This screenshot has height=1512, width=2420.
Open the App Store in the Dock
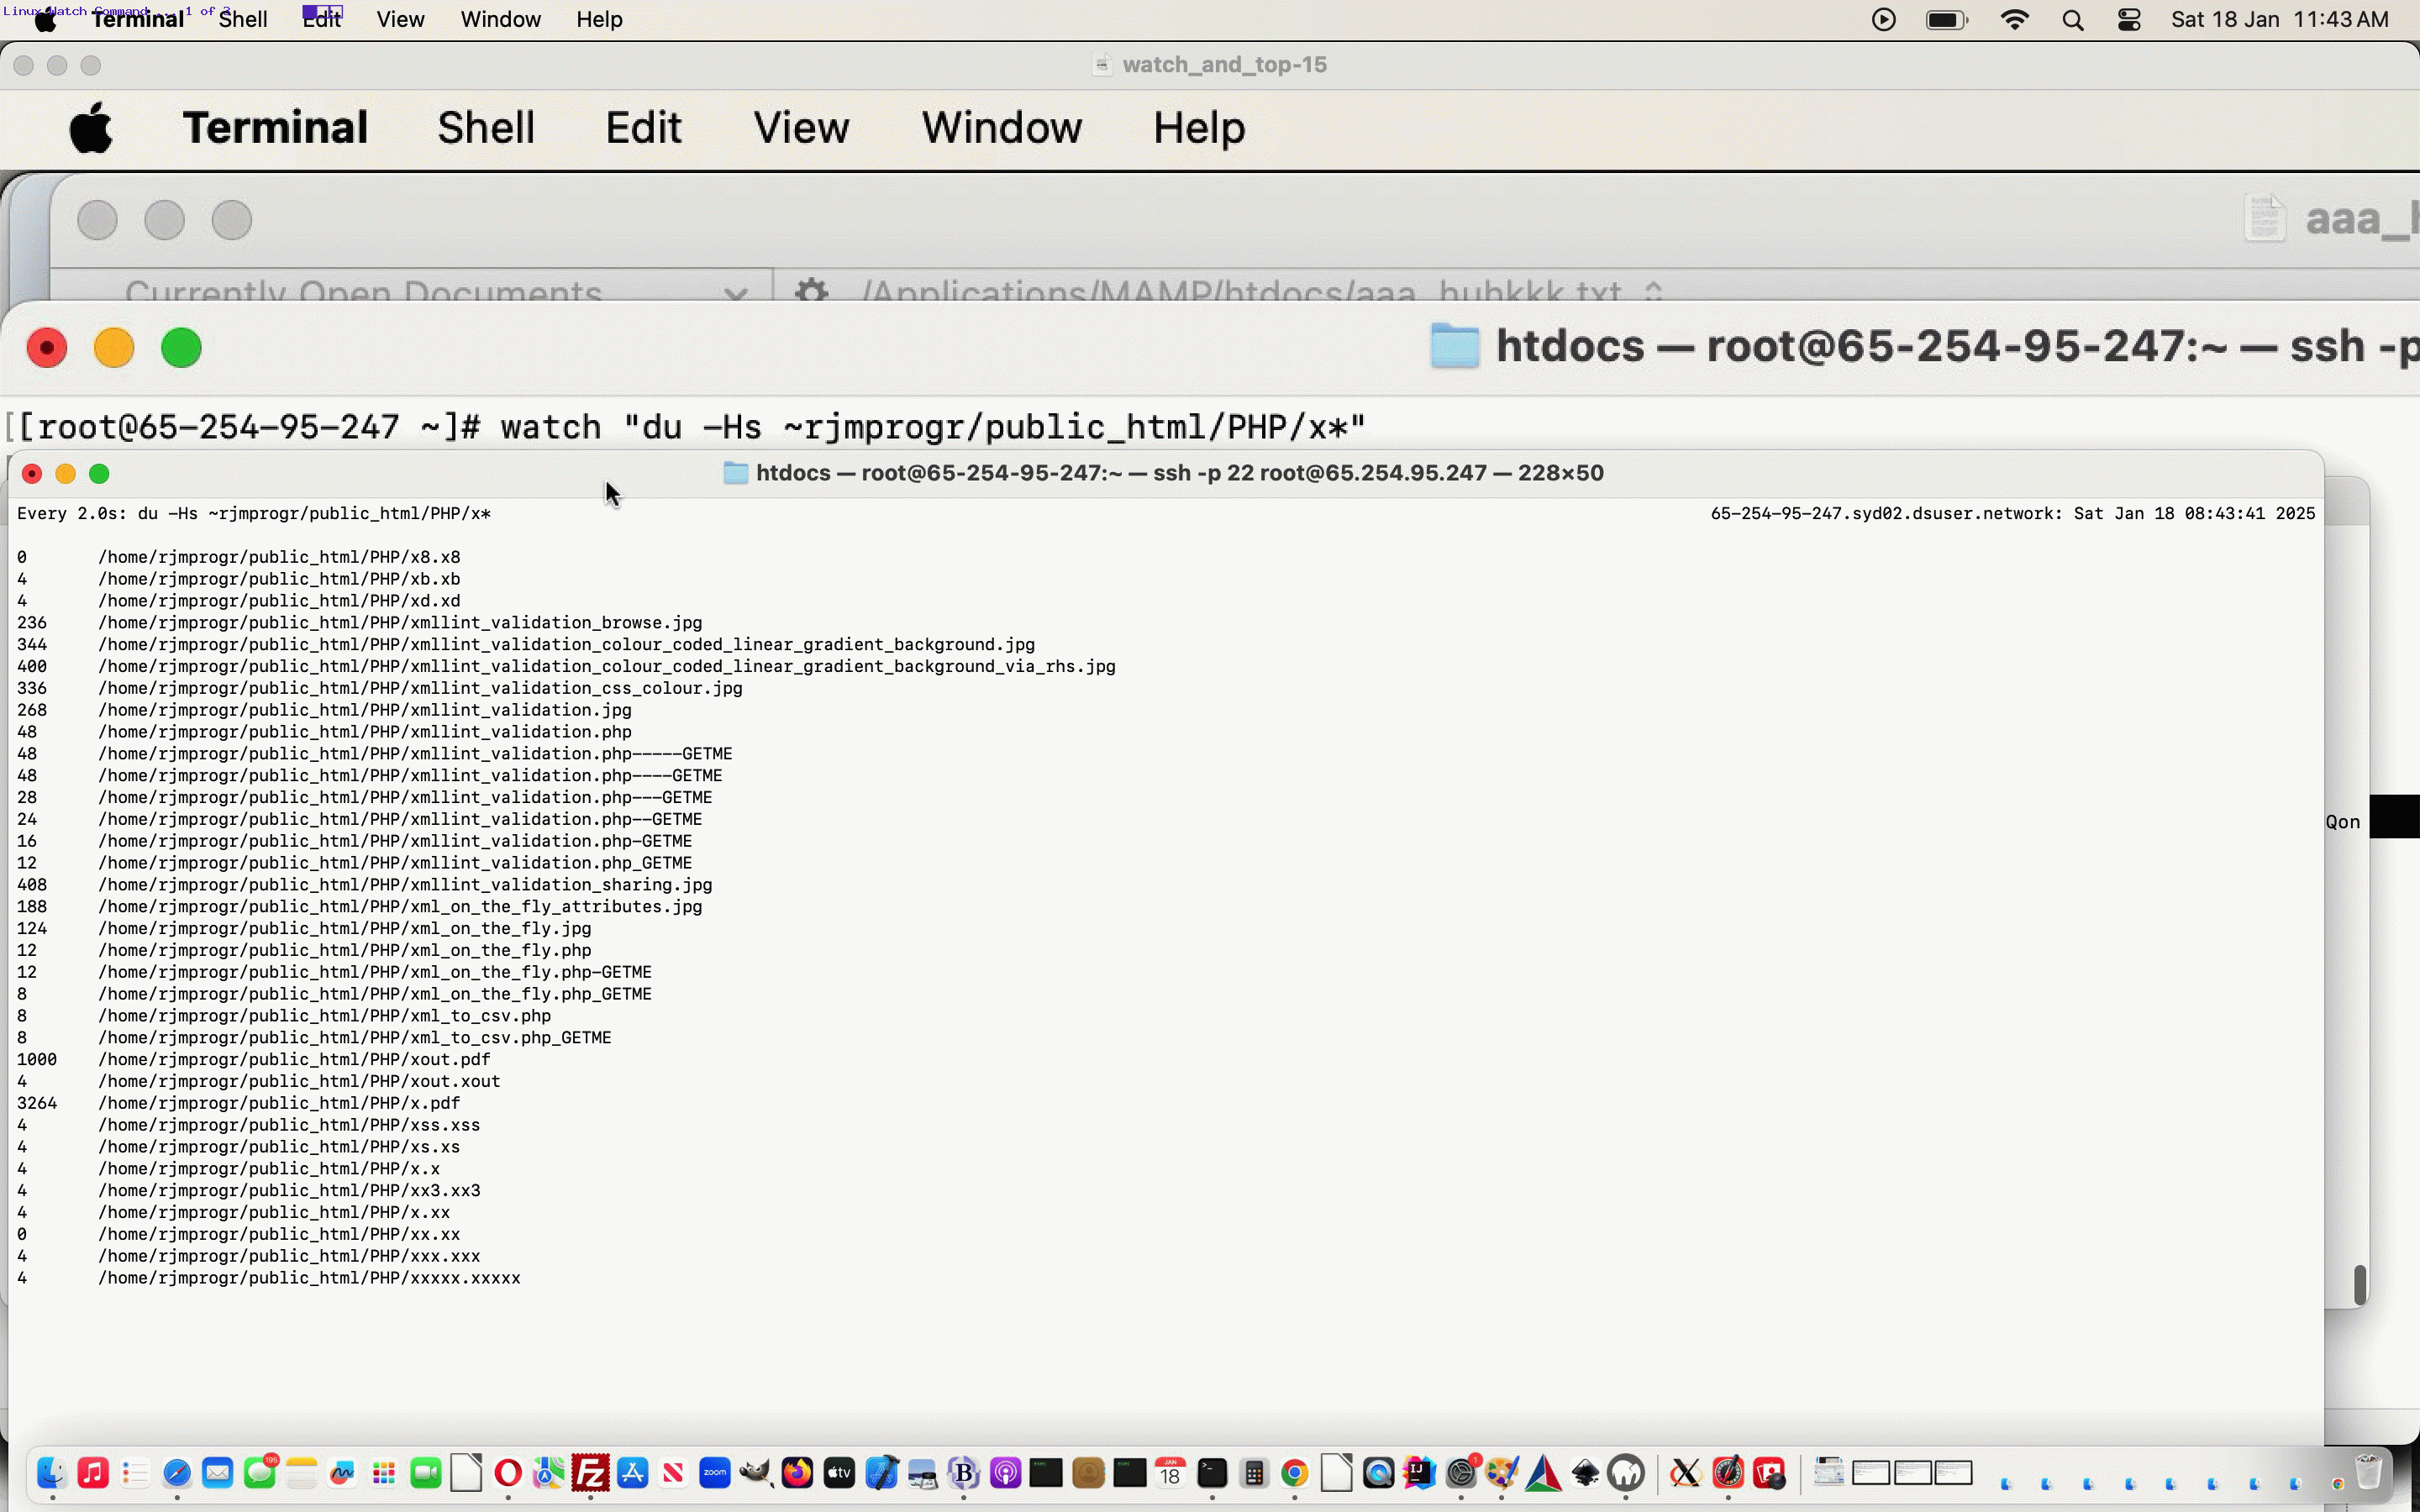coord(632,1473)
